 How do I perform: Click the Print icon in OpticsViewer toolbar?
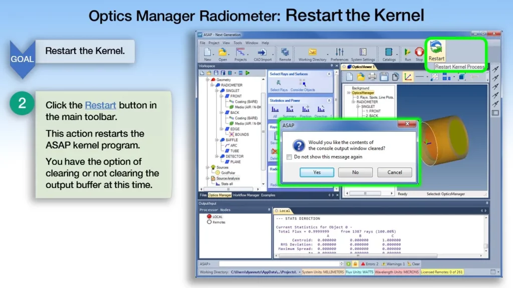pyautogui.click(x=372, y=76)
